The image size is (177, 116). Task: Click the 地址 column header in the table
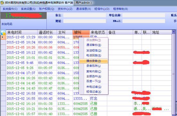tap(161, 32)
